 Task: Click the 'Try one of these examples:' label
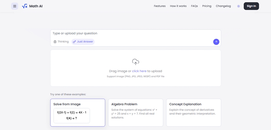tap(68, 94)
